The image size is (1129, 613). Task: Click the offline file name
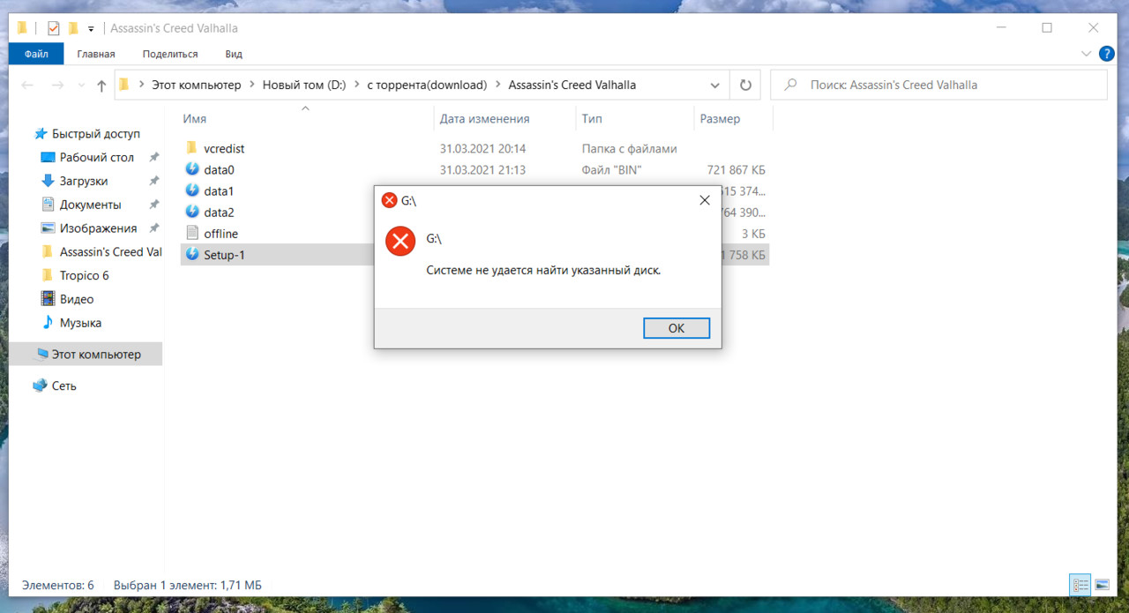[221, 233]
